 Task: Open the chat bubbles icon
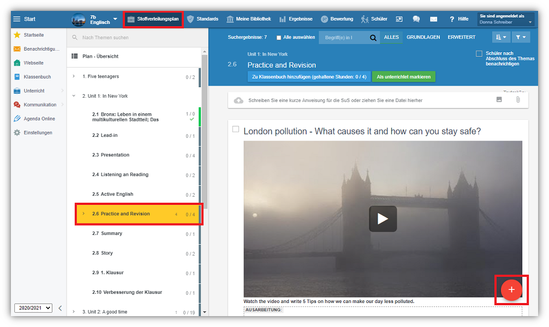pyautogui.click(x=416, y=19)
